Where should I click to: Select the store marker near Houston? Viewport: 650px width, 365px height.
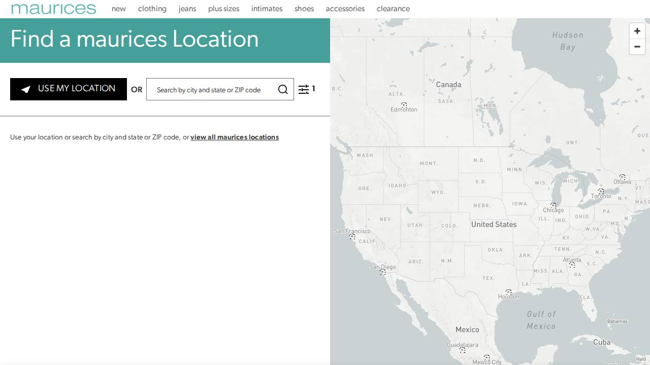tap(510, 293)
